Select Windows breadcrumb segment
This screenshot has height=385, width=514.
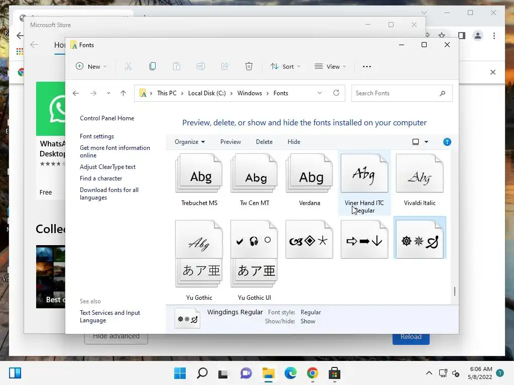(x=249, y=93)
